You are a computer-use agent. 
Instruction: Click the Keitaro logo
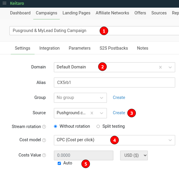pos(17,3)
